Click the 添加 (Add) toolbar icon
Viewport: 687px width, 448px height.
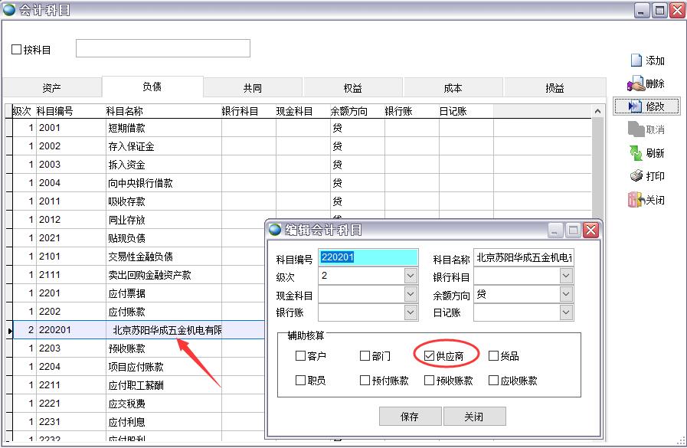pos(636,60)
